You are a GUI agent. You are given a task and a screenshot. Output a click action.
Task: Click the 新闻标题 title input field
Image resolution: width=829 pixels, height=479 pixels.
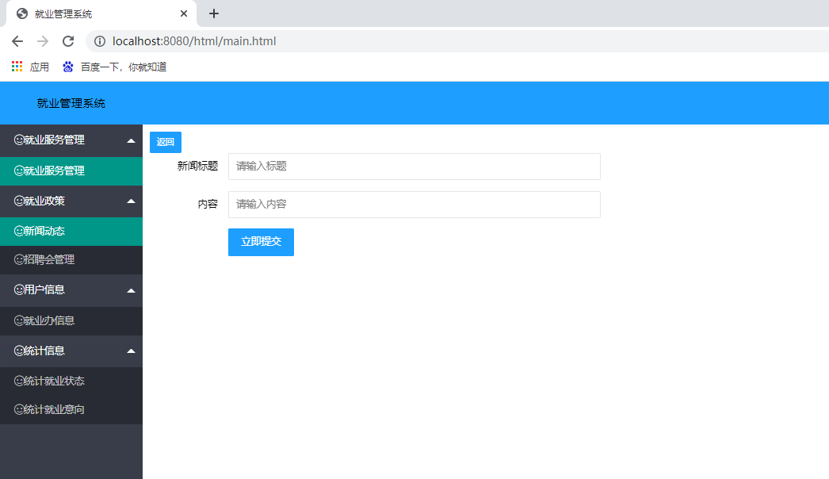(x=412, y=167)
